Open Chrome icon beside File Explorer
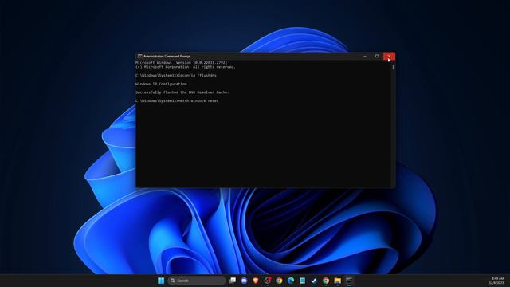This screenshot has width=510, height=287. click(x=326, y=281)
